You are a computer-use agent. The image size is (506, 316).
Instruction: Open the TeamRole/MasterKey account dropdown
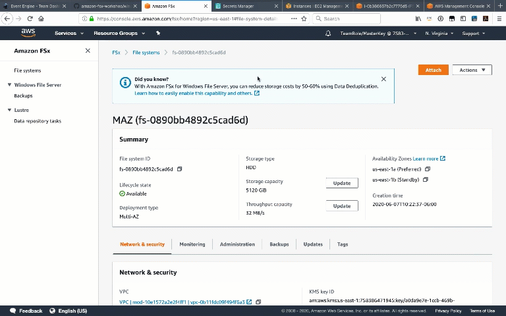[x=378, y=33]
